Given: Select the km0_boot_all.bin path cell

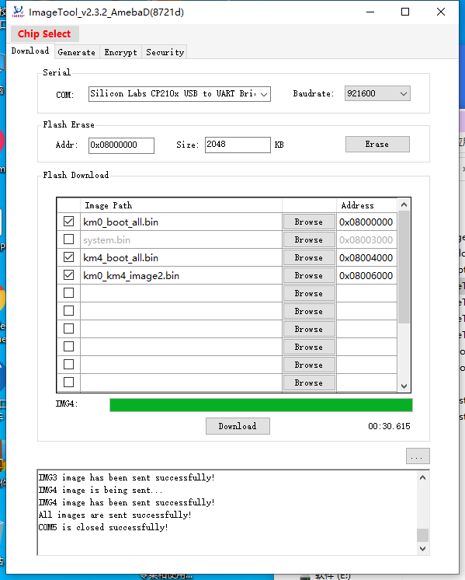Looking at the screenshot, I should 182,222.
